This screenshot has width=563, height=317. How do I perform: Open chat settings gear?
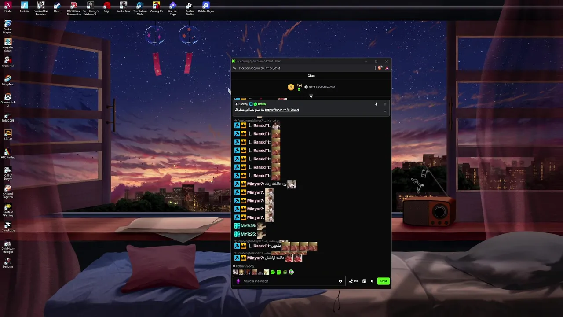(x=372, y=281)
